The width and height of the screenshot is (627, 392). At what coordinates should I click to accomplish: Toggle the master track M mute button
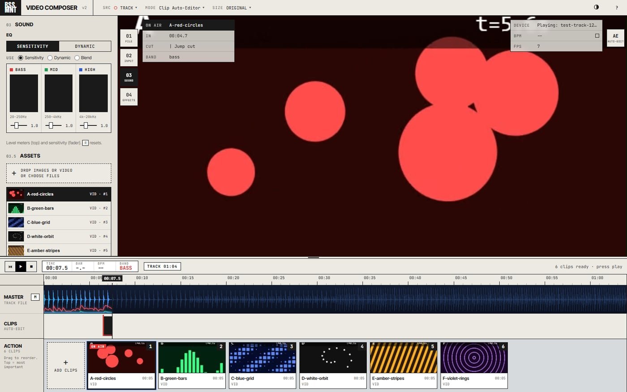point(35,297)
